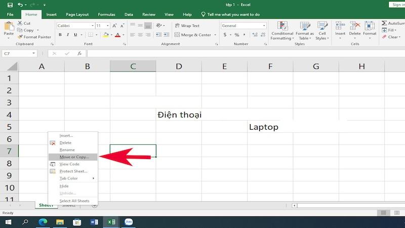Switch to Page Layout tab
Screen dimensions: 405x228
click(x=77, y=15)
